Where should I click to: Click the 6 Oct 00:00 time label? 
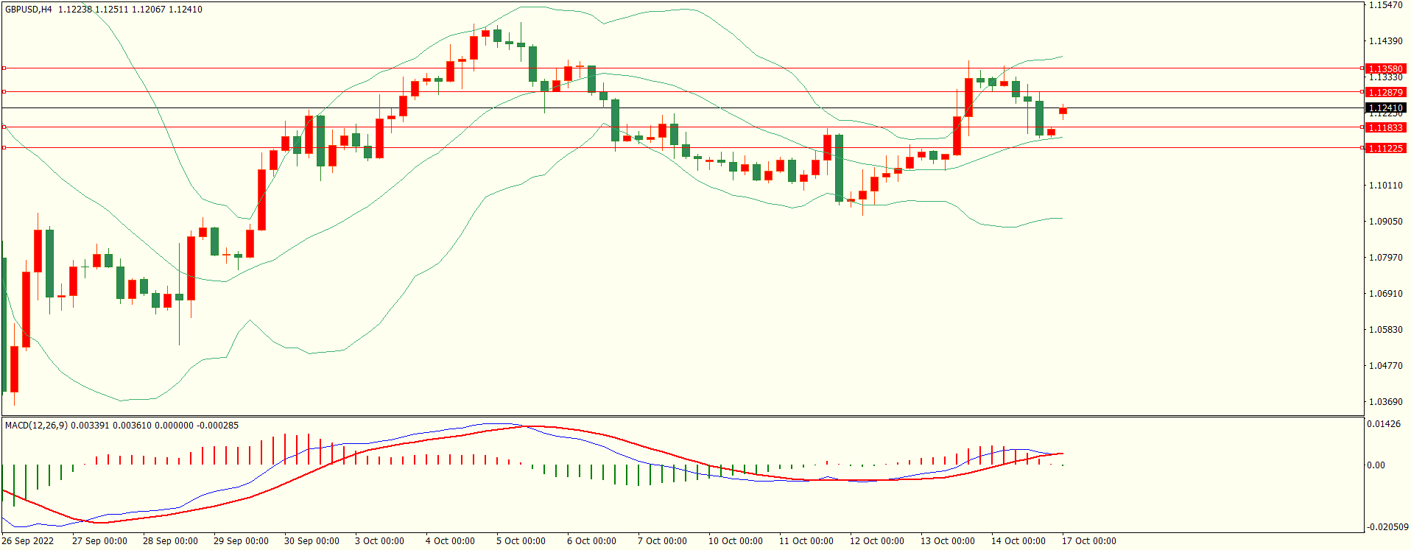tap(591, 541)
